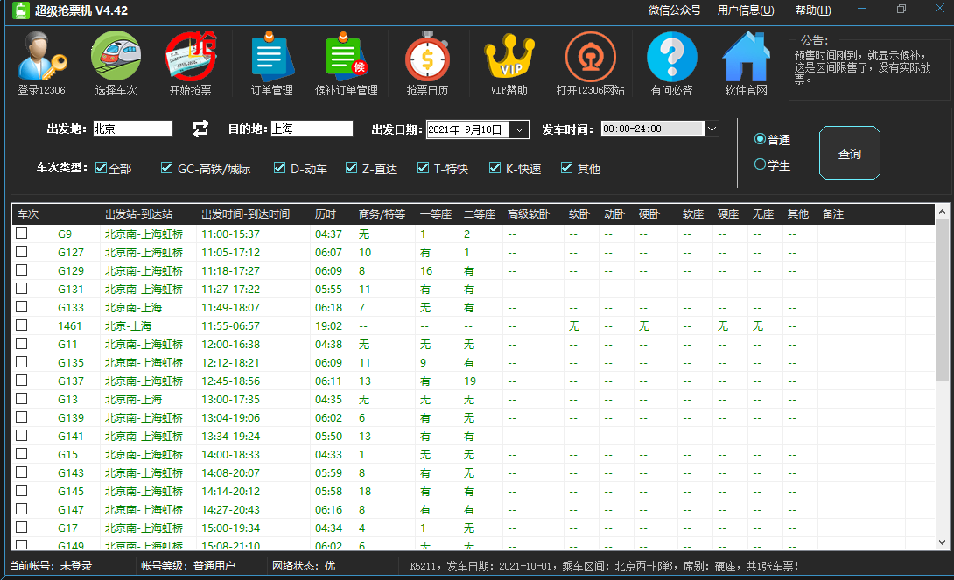Open the 选择车次 train selection icon
Screen dimensions: 954x580
point(115,63)
